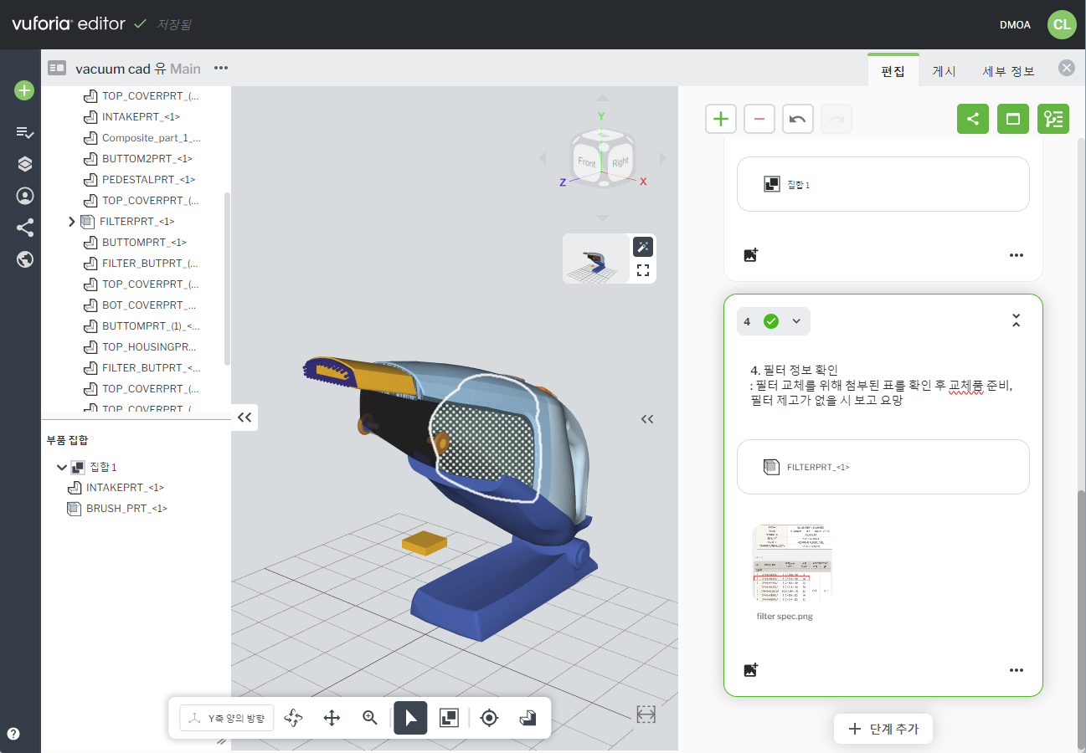Click the green share icon button
This screenshot has height=753, width=1086.
click(972, 119)
